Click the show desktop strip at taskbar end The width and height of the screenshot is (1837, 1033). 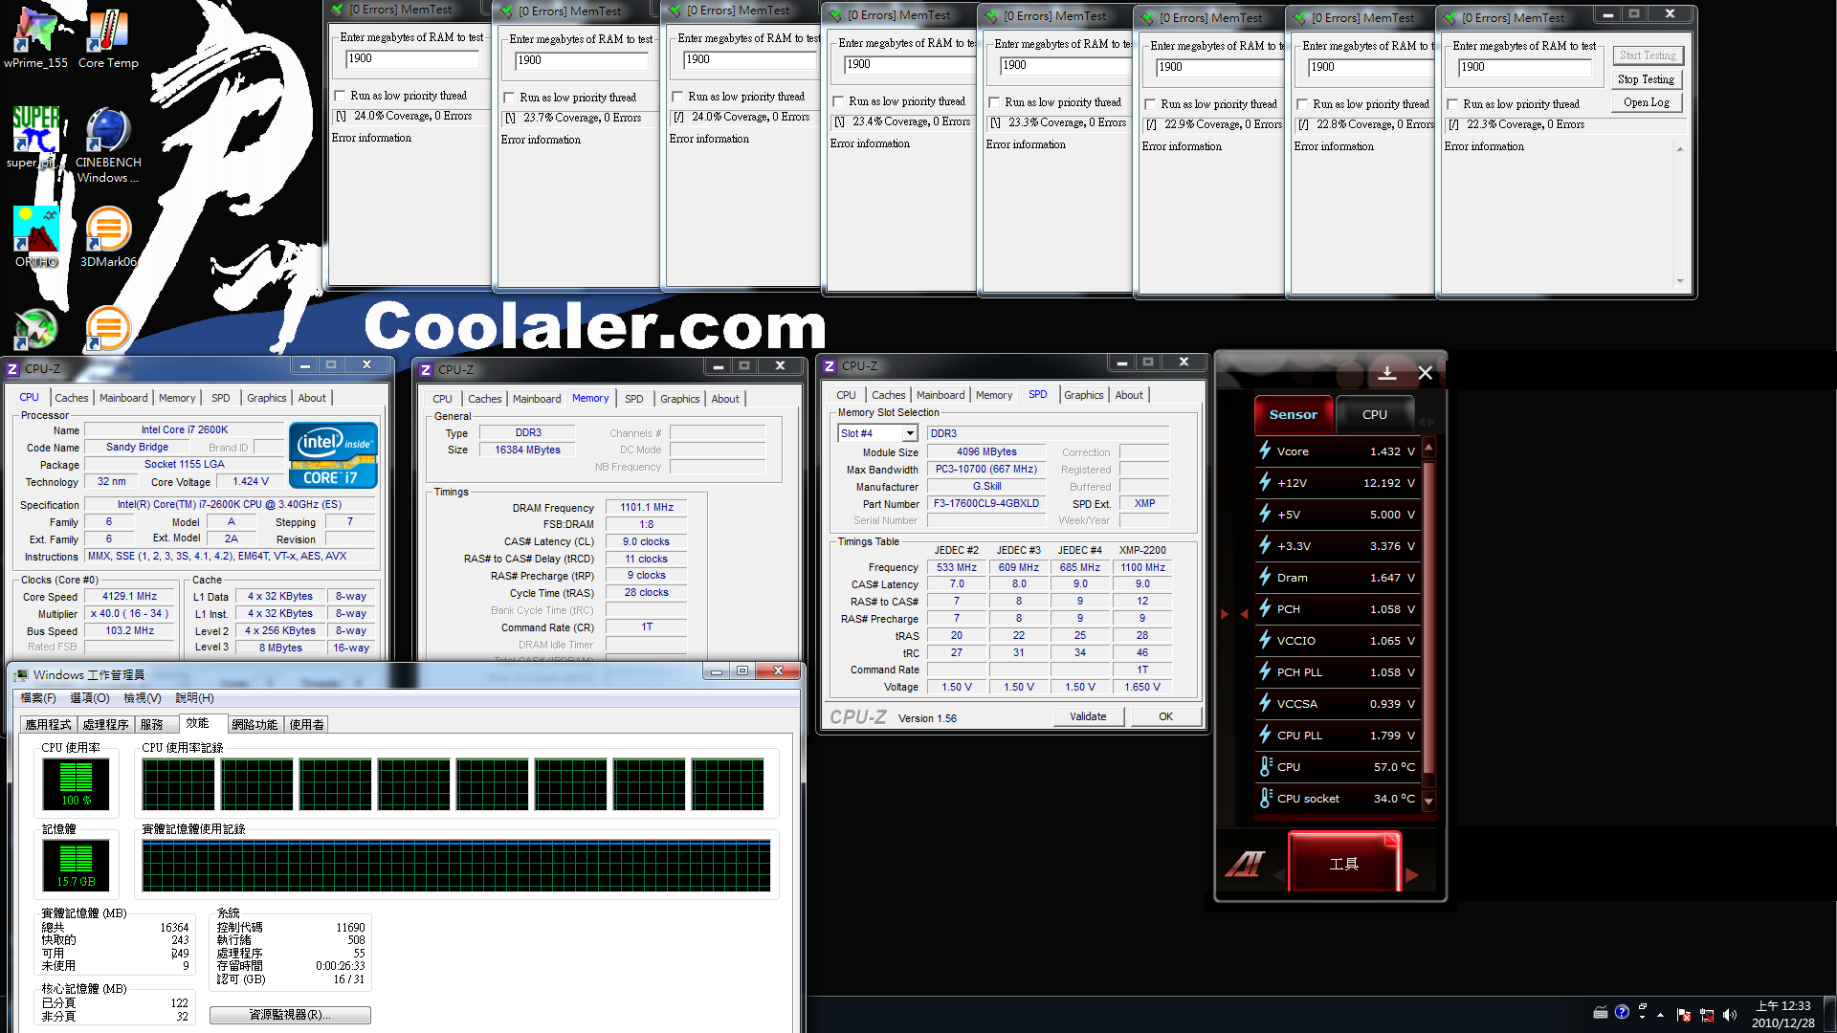(x=1829, y=1014)
